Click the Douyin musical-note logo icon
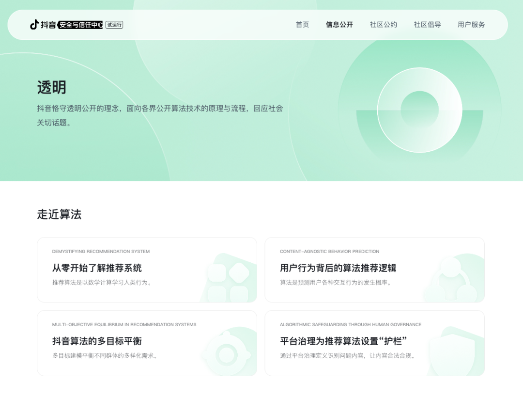Image resolution: width=523 pixels, height=398 pixels. tap(34, 25)
